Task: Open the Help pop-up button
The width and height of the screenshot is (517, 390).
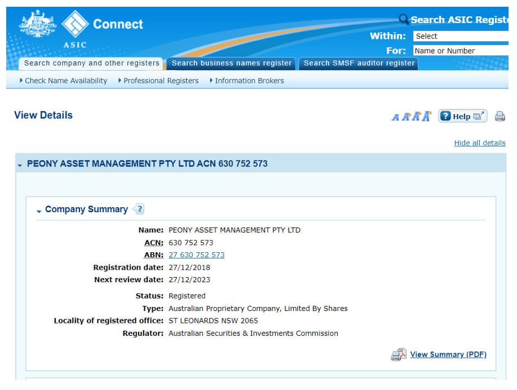Action: [463, 116]
